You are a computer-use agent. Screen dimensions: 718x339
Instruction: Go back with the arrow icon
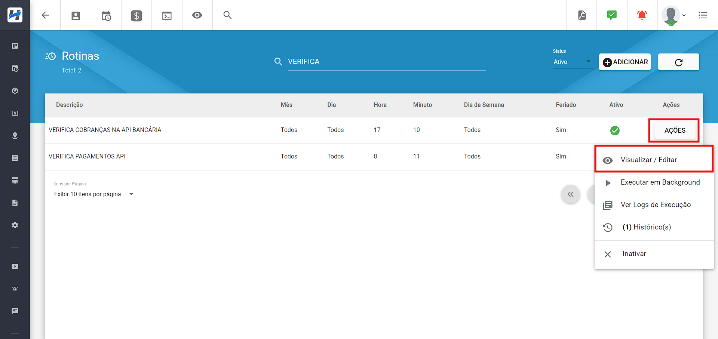coord(45,15)
